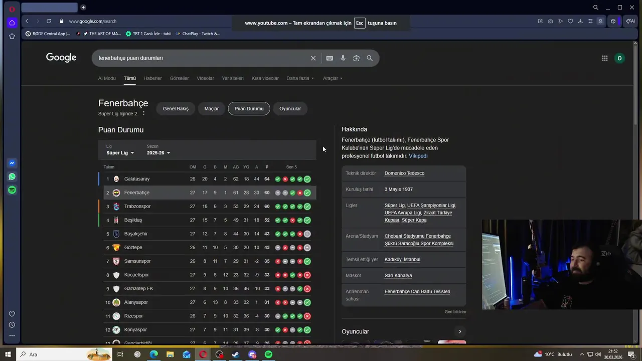
Task: Open bookmarks star icon in Opera sidebar
Action: coord(12,36)
